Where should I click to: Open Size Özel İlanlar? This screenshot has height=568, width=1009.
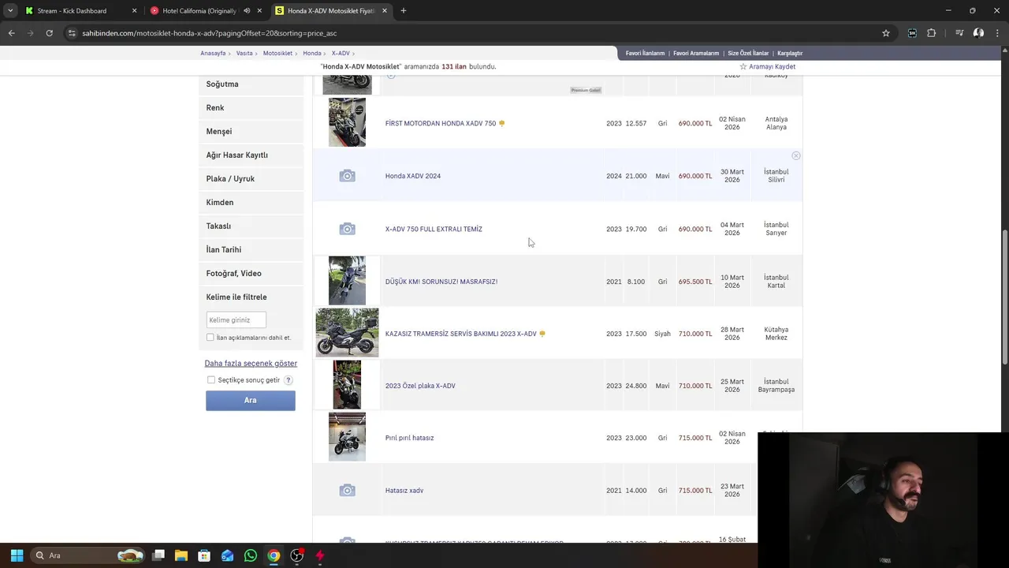pos(748,53)
